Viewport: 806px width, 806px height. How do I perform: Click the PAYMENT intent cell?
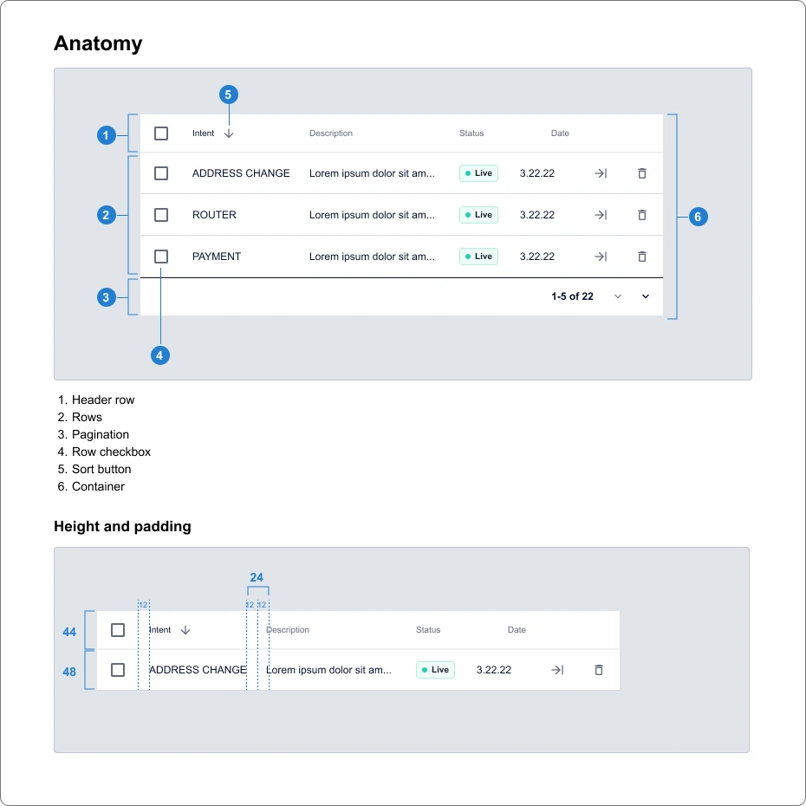217,257
